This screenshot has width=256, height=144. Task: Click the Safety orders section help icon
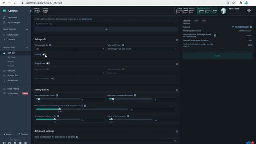tap(177, 90)
